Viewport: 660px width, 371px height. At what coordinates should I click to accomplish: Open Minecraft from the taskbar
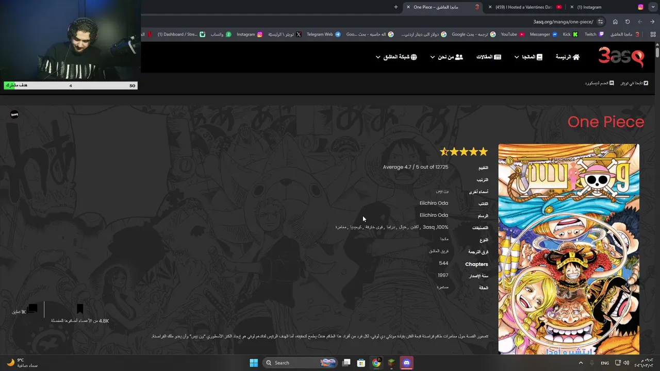(391, 363)
